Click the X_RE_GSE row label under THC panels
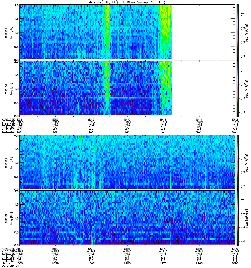251x268 pixels. pos(8,249)
